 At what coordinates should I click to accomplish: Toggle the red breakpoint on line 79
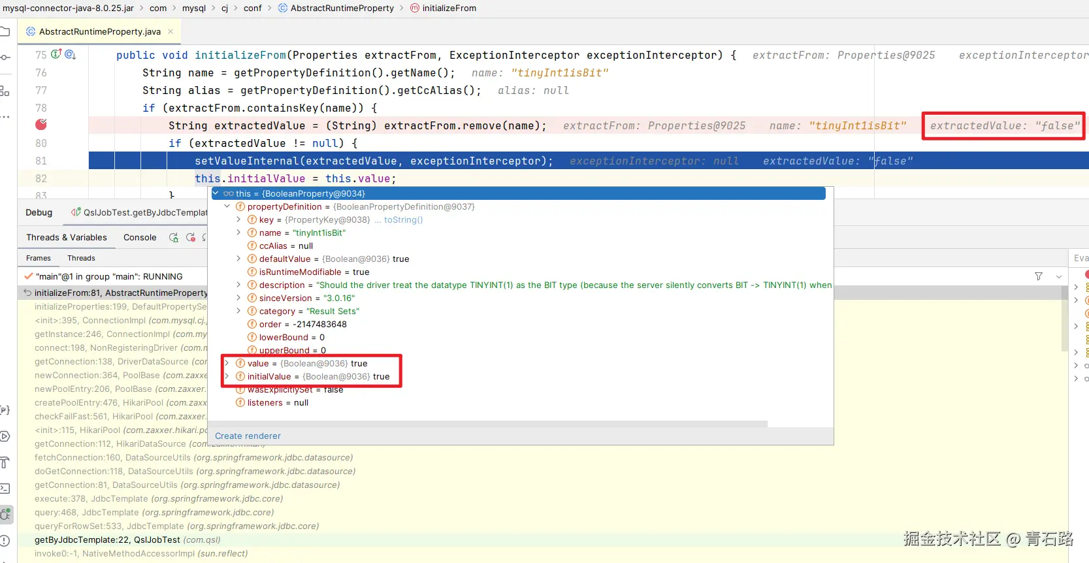[x=41, y=124]
